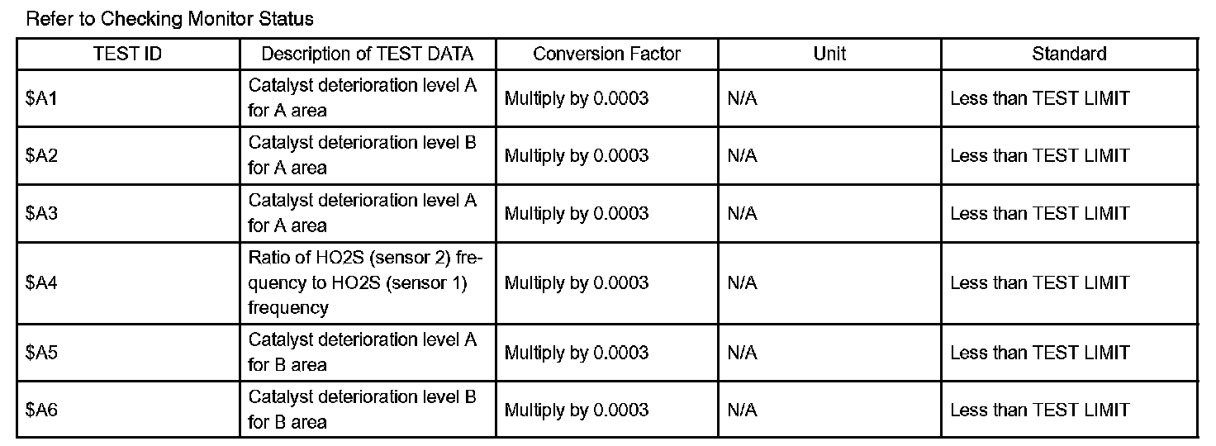
Task: Select the TEST ID column header
Action: point(128,55)
